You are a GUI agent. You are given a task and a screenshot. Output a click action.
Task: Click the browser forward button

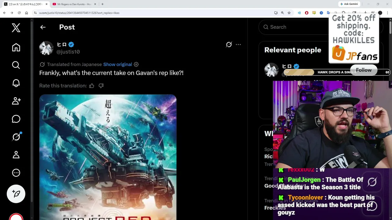coord(12,13)
